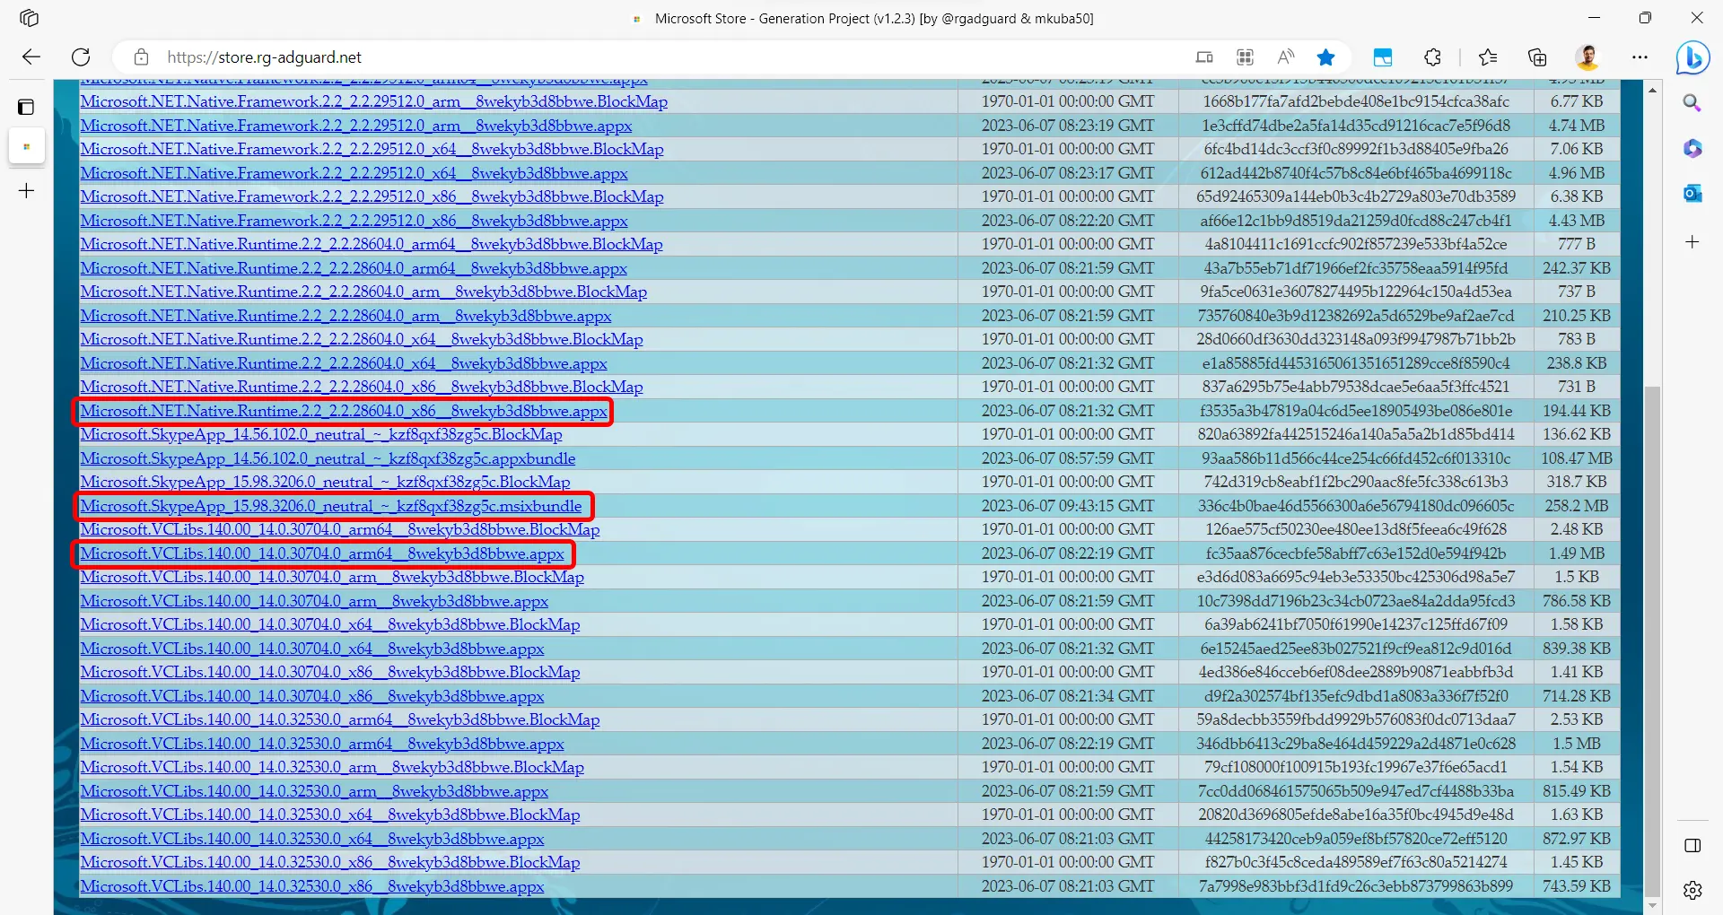Click the scrollbar down arrow

click(x=1652, y=905)
